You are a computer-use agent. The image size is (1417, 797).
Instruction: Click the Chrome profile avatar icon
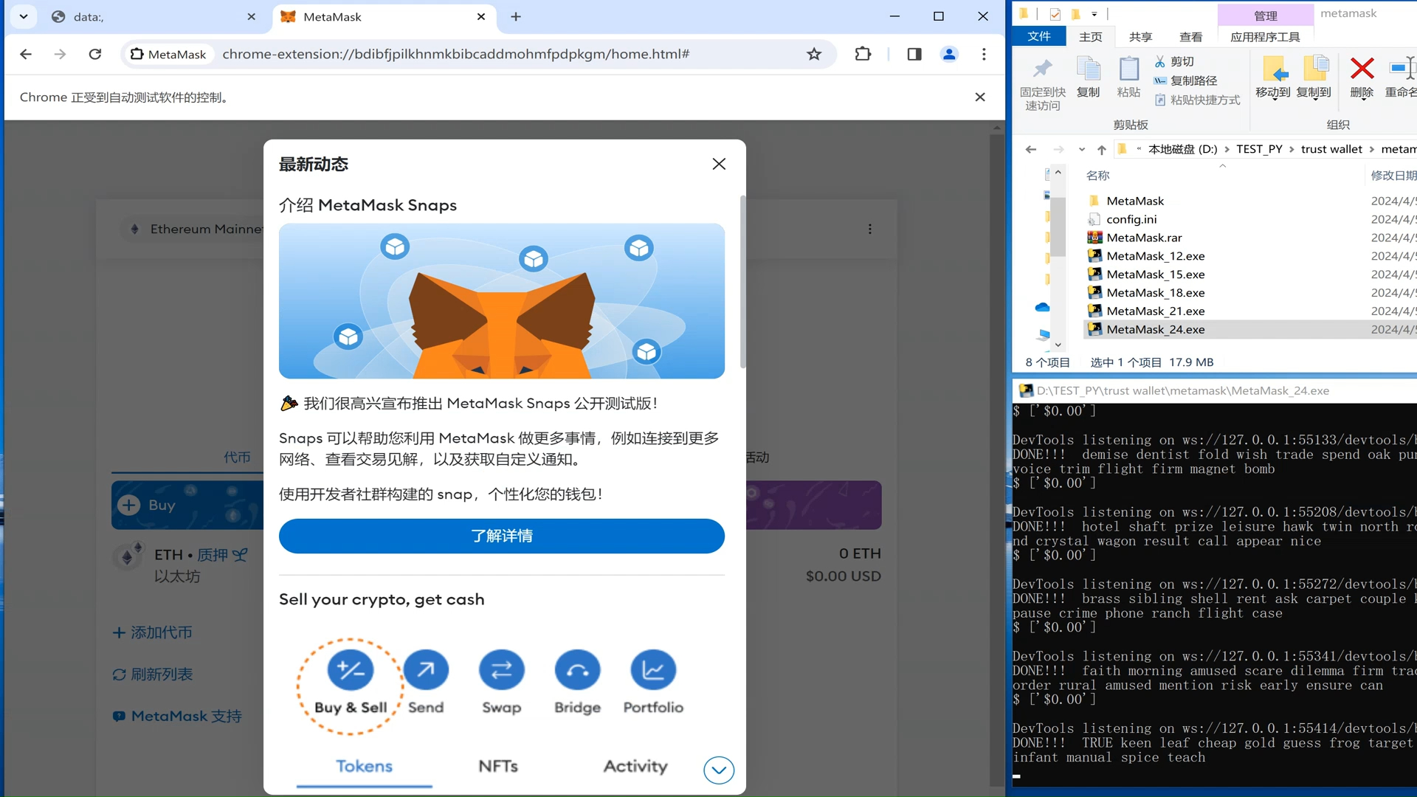click(x=949, y=54)
